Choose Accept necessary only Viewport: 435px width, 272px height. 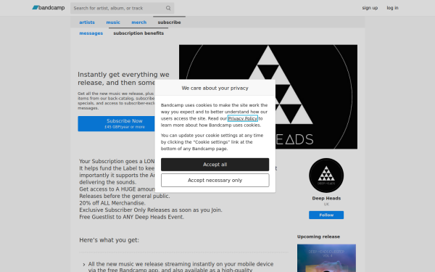[x=215, y=181]
